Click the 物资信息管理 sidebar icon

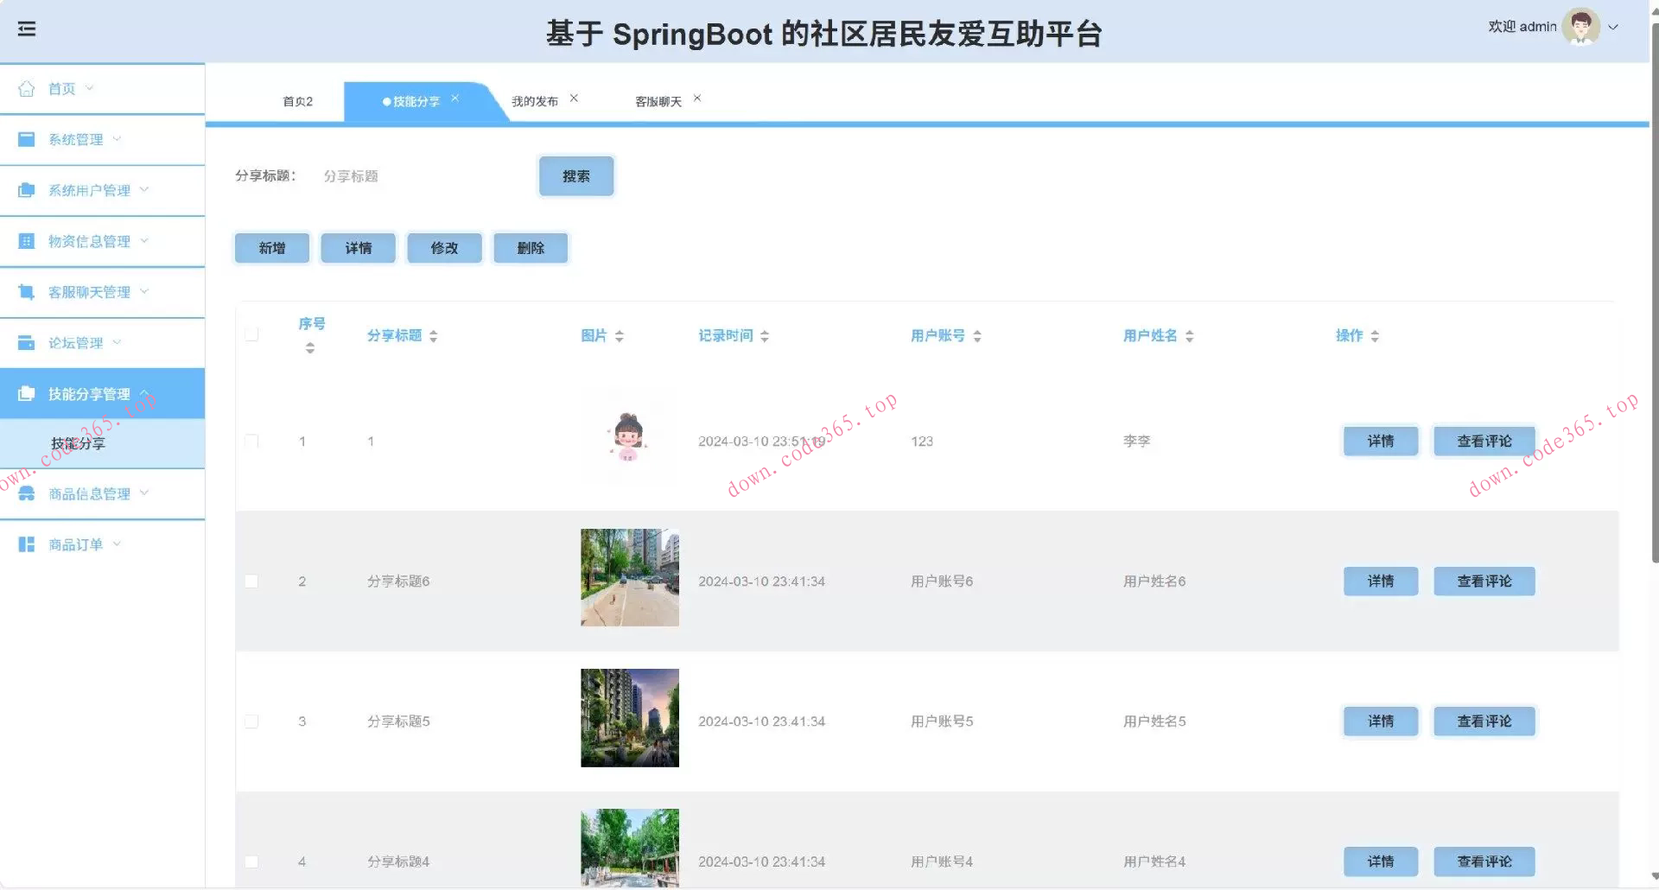pyautogui.click(x=27, y=241)
